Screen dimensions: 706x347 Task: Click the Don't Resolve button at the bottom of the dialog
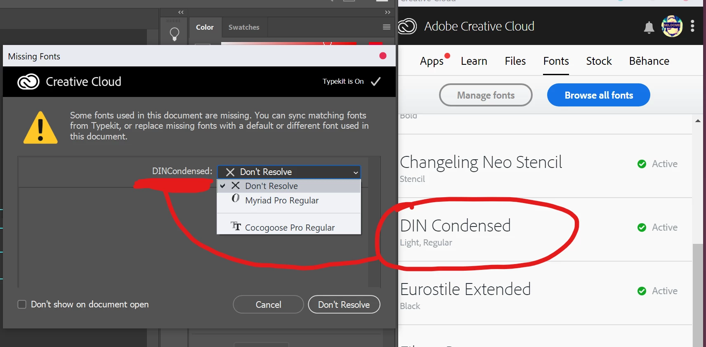click(344, 305)
